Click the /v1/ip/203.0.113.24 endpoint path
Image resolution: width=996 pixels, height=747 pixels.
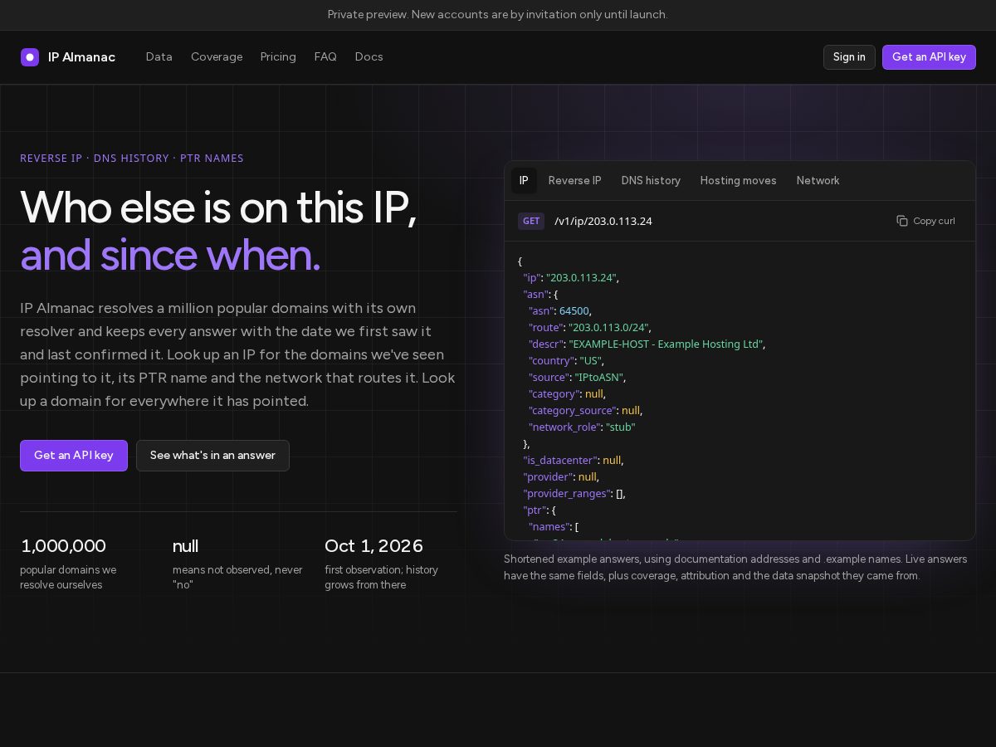tap(603, 221)
